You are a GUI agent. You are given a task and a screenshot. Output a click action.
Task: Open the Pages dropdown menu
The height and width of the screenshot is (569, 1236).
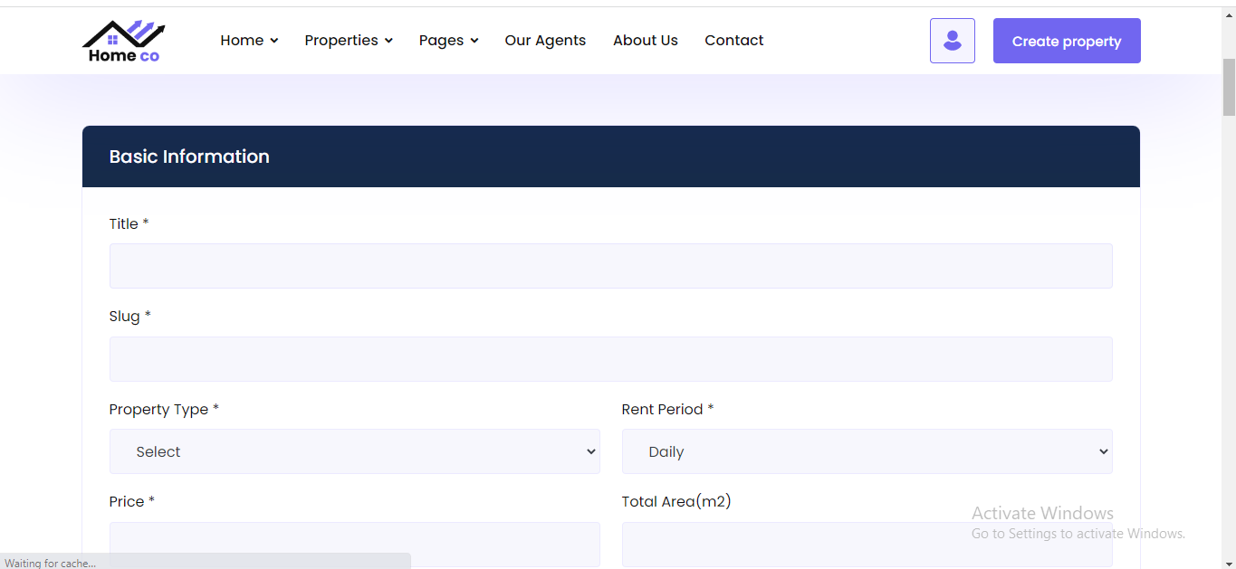coord(447,41)
